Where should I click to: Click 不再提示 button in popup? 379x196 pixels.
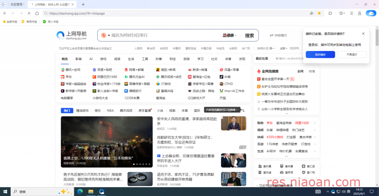tap(352, 54)
